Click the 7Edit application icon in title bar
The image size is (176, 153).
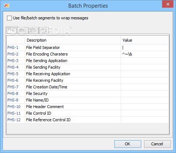tap(7, 5)
